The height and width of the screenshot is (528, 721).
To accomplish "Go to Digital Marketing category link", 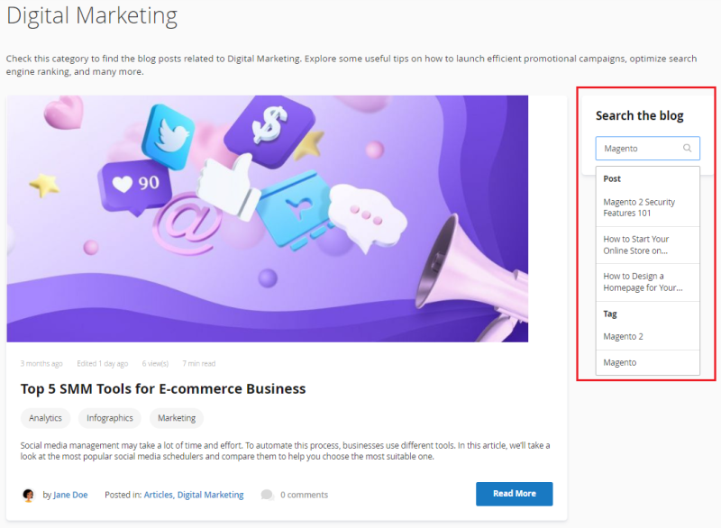I will coord(210,495).
